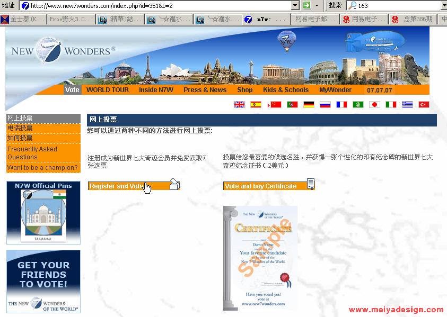
Task: Select the Greek flag icon
Action: coord(407,105)
